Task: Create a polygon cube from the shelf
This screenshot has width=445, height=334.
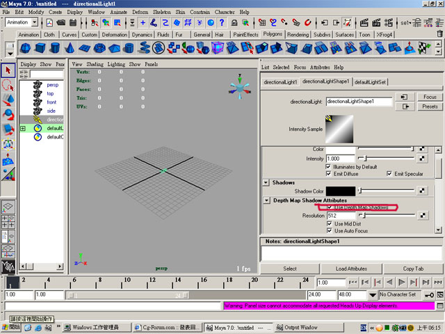Action: 40,48
